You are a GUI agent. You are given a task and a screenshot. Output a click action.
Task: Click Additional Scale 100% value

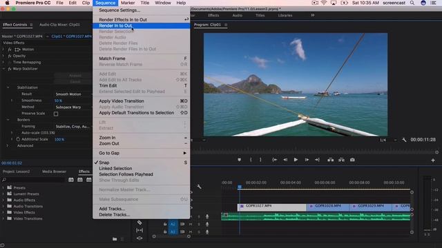pyautogui.click(x=59, y=139)
